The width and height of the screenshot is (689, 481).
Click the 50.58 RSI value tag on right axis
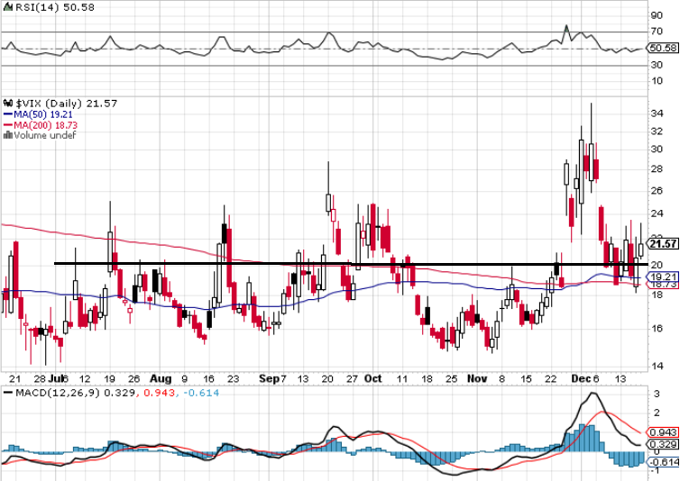click(663, 48)
